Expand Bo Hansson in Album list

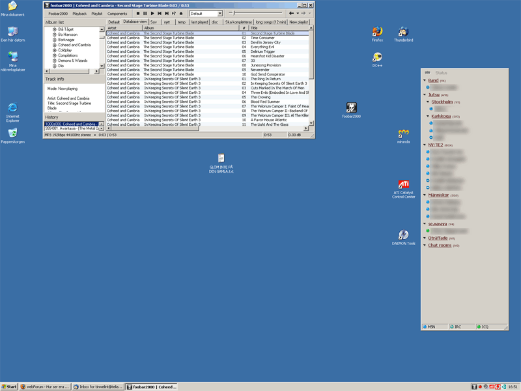tap(55, 35)
